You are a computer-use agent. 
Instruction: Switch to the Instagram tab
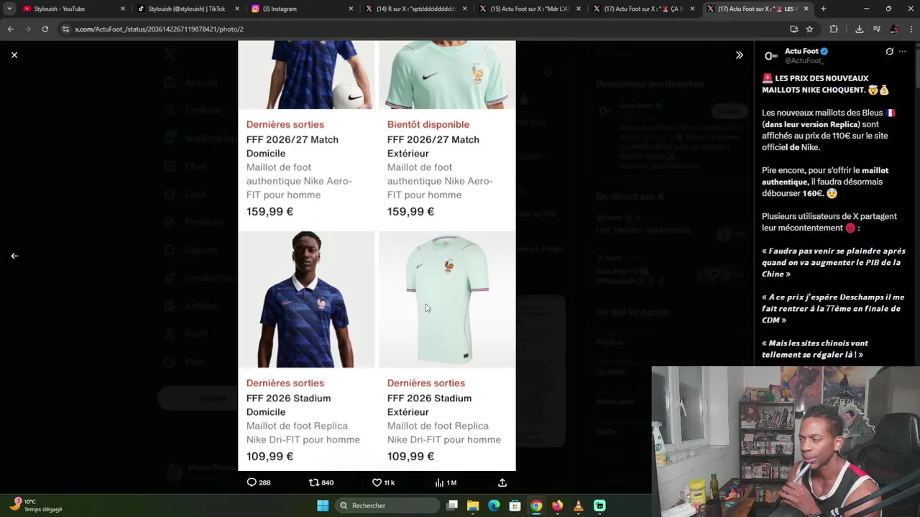pyautogui.click(x=279, y=9)
